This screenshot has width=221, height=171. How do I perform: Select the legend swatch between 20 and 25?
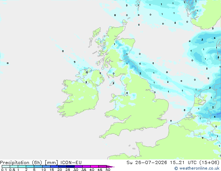pyautogui.click(x=62, y=166)
